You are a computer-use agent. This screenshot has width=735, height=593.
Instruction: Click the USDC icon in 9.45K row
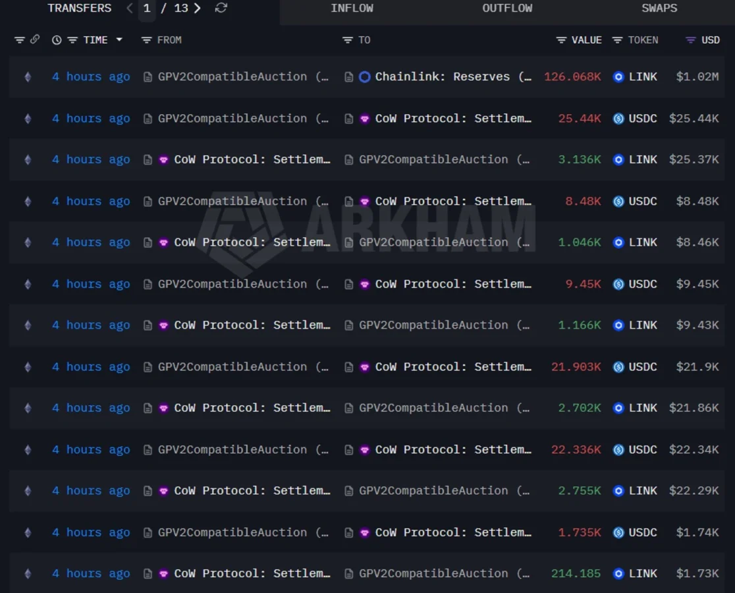[x=618, y=284]
